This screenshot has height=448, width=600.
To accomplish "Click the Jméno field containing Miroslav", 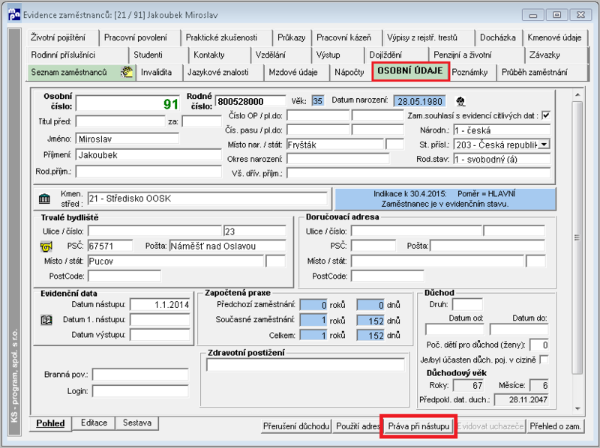I will pyautogui.click(x=127, y=139).
